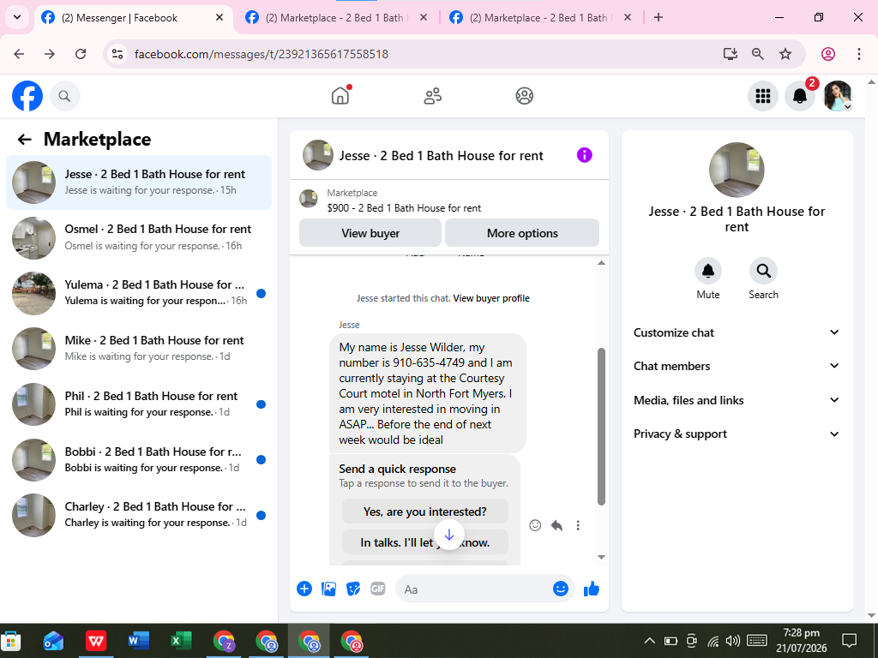Screen dimensions: 878x658
Task: Click the More options button
Action: pos(522,233)
